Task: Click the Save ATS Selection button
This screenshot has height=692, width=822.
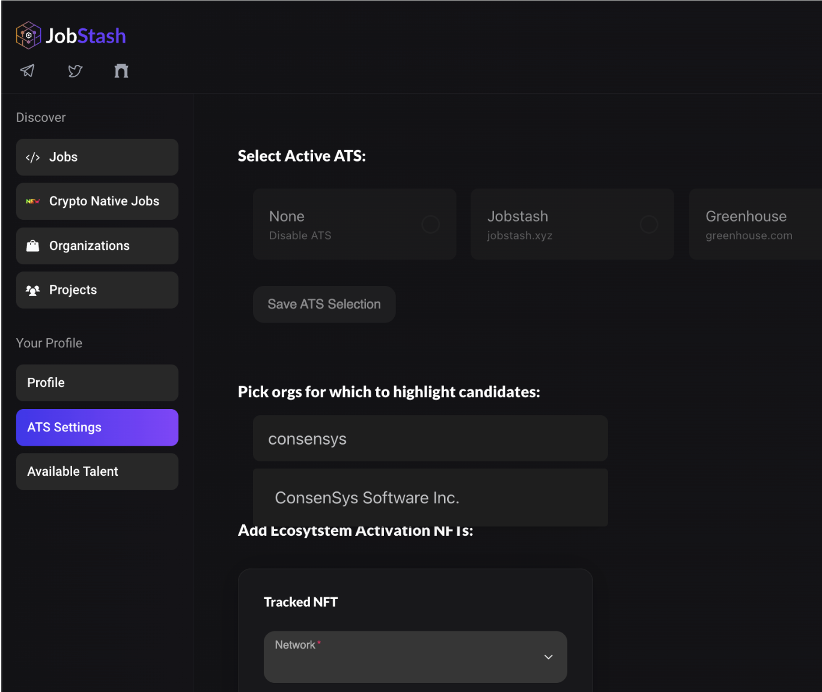Action: [x=324, y=304]
